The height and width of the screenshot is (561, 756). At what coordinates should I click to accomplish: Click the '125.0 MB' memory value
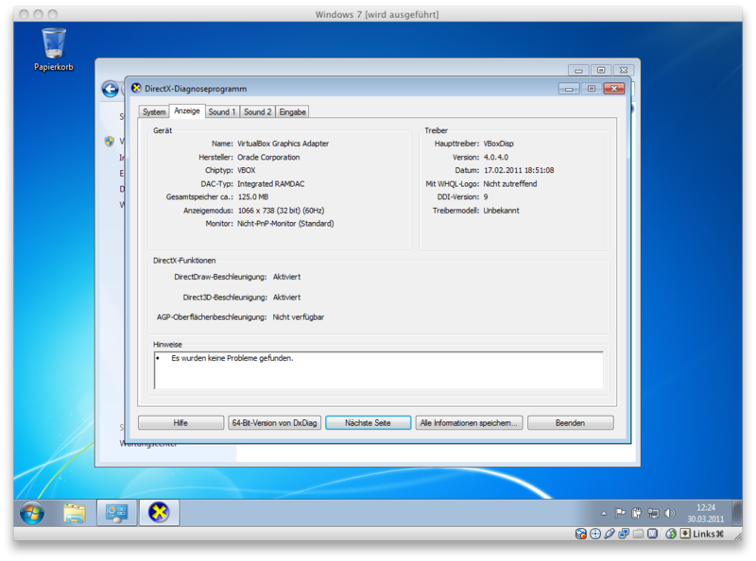[252, 196]
